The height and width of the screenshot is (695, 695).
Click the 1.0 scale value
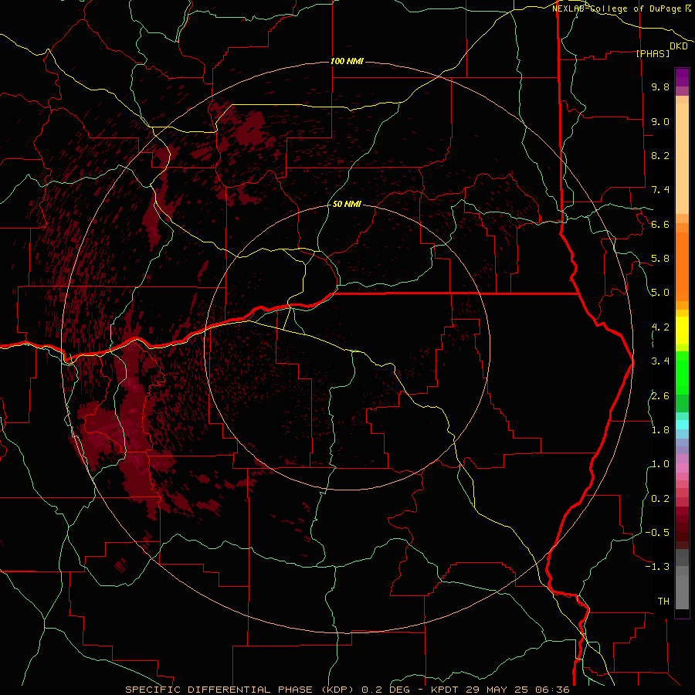point(660,464)
